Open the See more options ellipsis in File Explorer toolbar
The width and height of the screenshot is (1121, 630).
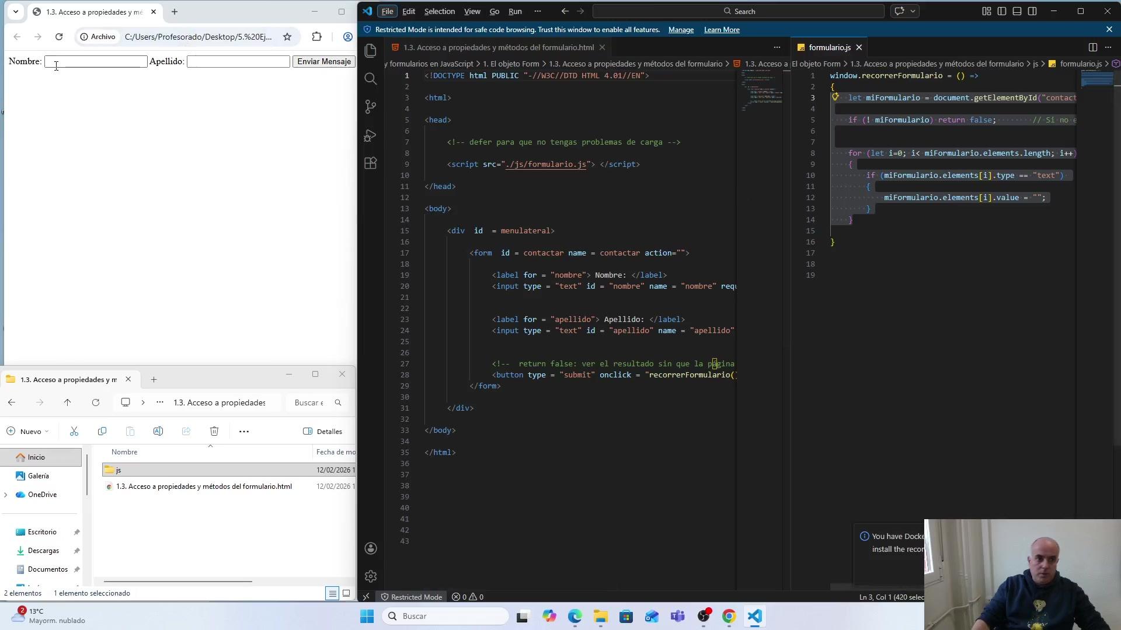tap(244, 432)
